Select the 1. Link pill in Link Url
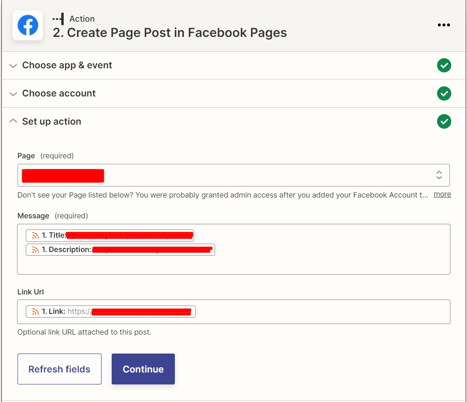This screenshot has width=467, height=402. [110, 312]
